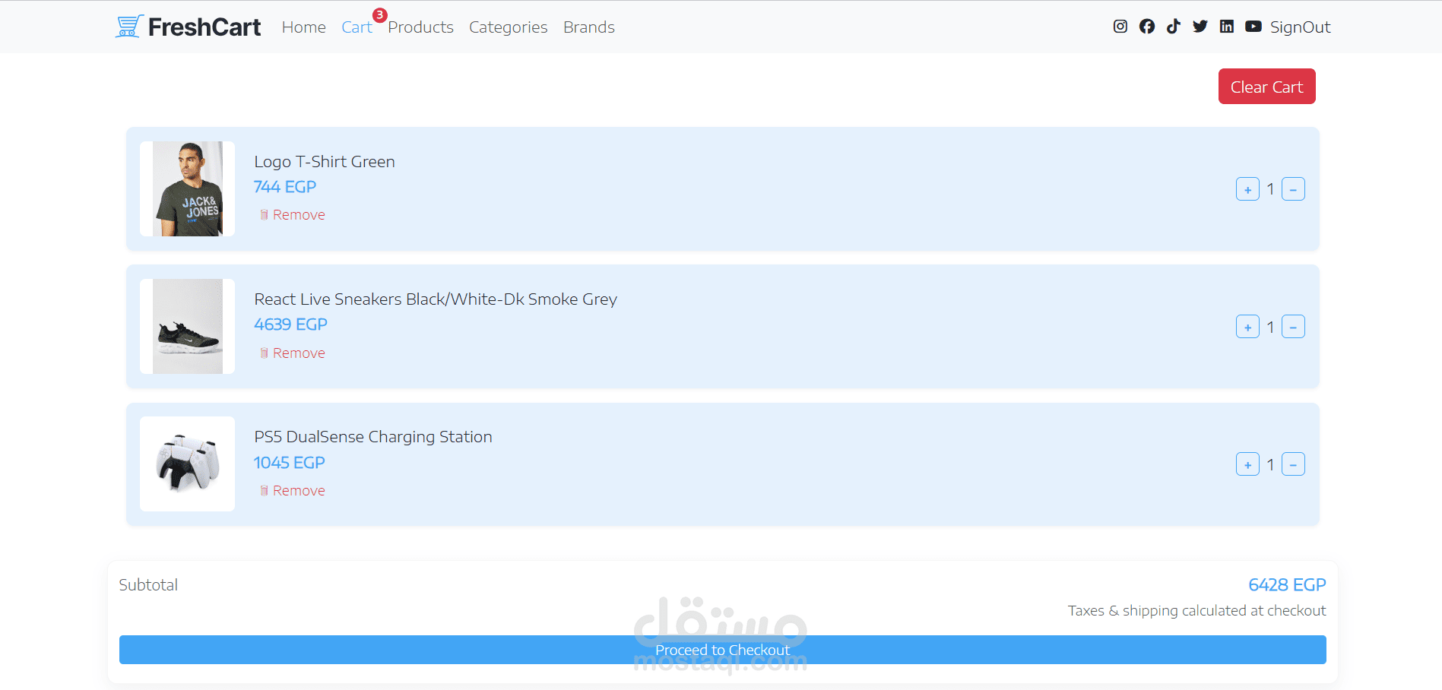Screen dimensions: 1442x690
Task: Go to the Home page
Action: click(303, 27)
